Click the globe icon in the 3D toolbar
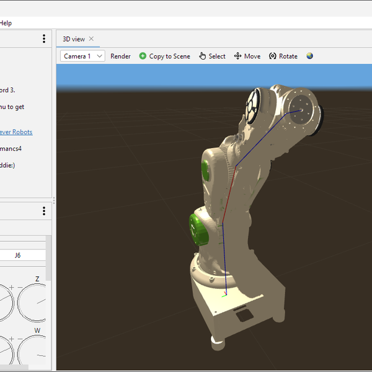The image size is (372, 372). pos(309,56)
